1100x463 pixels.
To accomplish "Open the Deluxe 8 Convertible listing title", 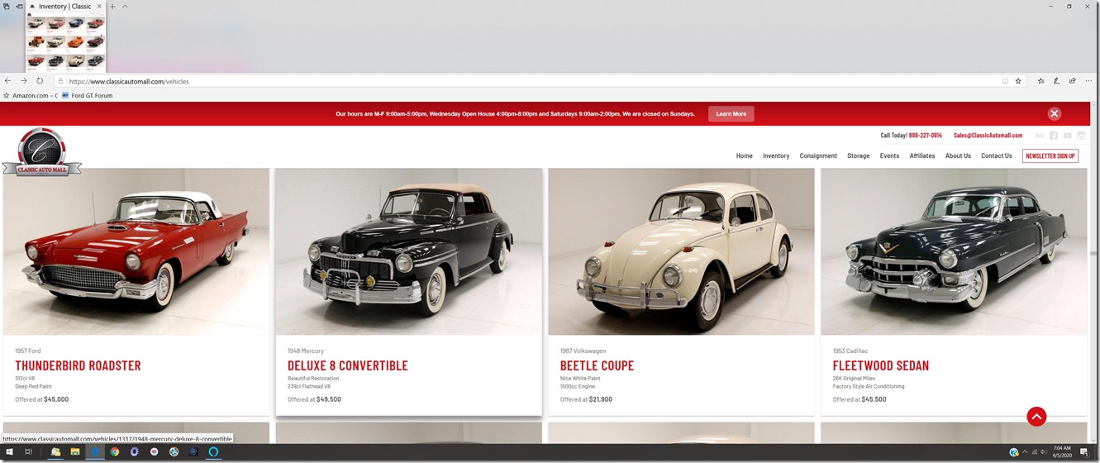I will coord(348,365).
